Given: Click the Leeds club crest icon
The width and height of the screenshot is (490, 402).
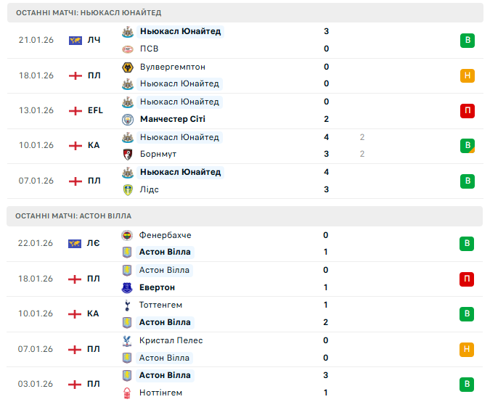Looking at the screenshot, I should [x=127, y=190].
